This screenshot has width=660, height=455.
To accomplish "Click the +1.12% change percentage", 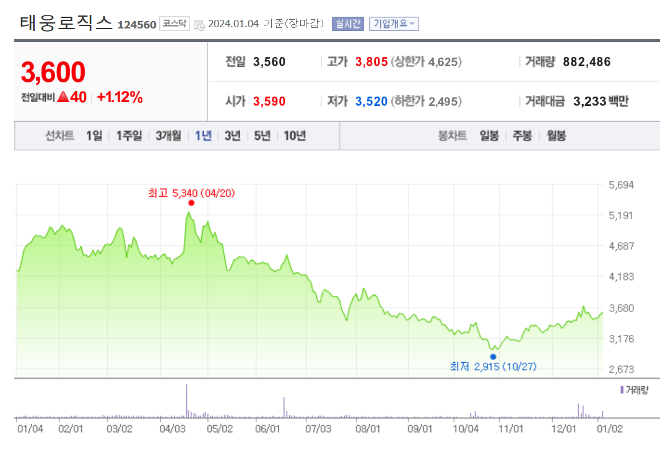I will tap(119, 97).
